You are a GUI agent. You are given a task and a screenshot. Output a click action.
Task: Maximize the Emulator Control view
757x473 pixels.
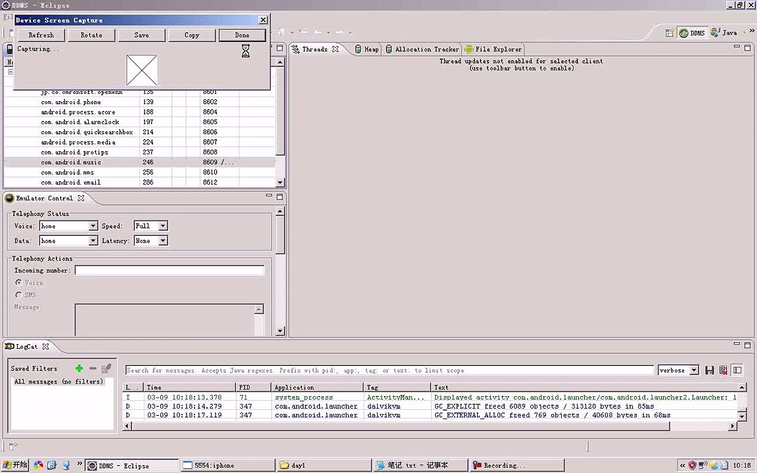coord(279,197)
